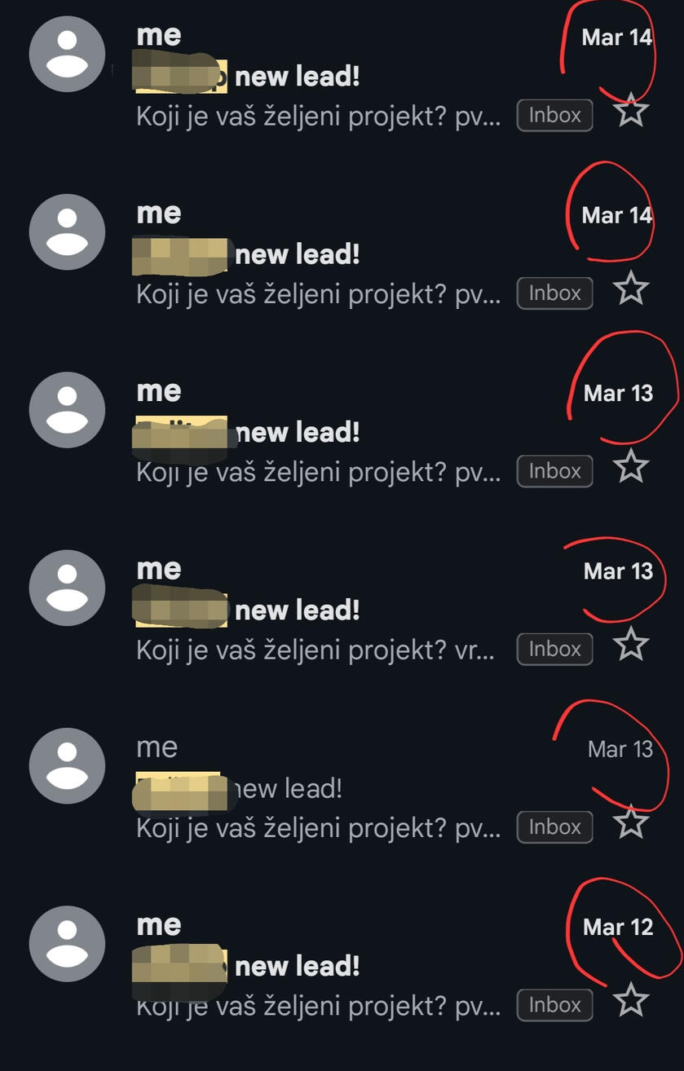Star the second Mar 14 email
This screenshot has height=1071, width=684.
pyautogui.click(x=631, y=289)
